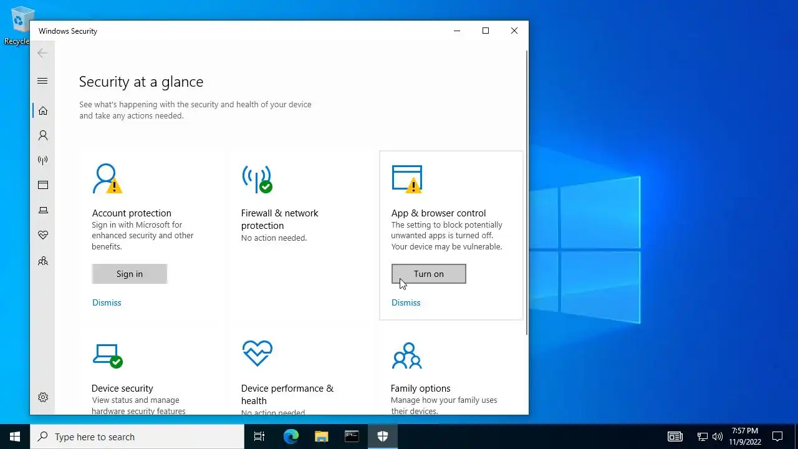
Task: Open Account protection sidebar icon
Action: click(x=43, y=135)
